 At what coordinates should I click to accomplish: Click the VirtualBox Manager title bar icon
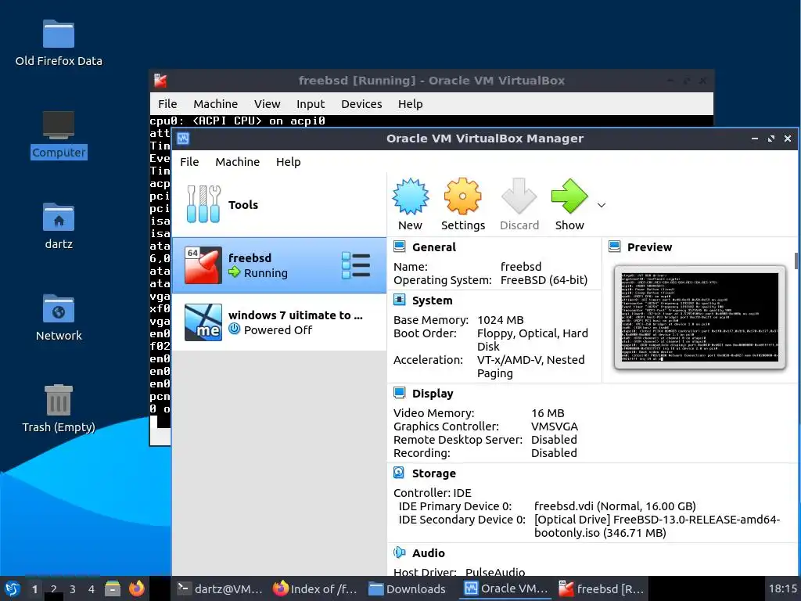183,139
